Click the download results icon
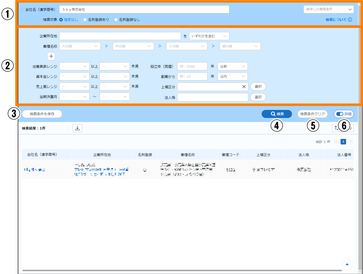363x274 pixels. 77,128
